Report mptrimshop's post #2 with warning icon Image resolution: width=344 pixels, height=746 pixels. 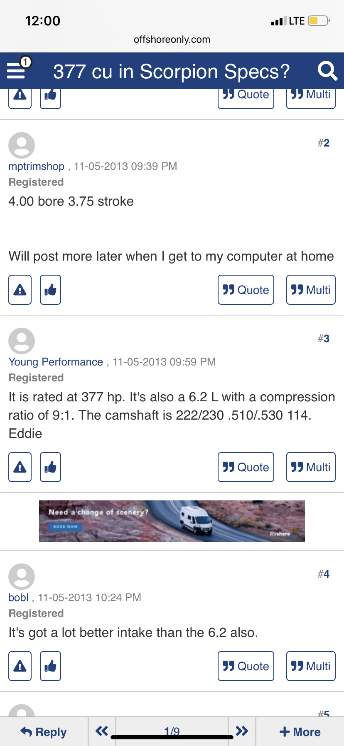(20, 290)
